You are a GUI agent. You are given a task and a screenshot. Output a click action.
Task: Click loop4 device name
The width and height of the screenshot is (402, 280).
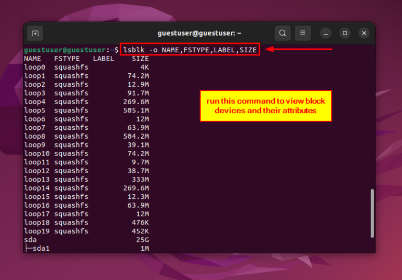pyautogui.click(x=35, y=102)
